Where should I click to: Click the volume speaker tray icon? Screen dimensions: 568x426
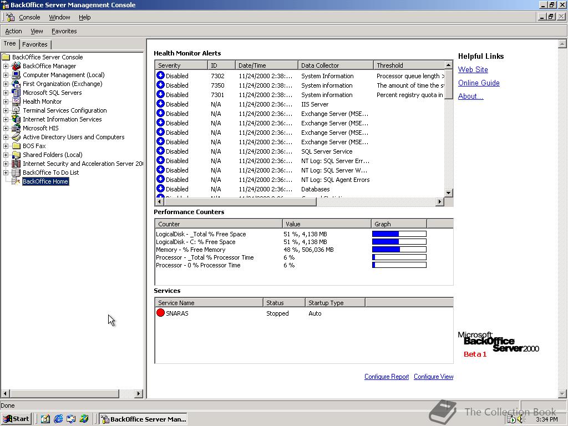click(520, 419)
